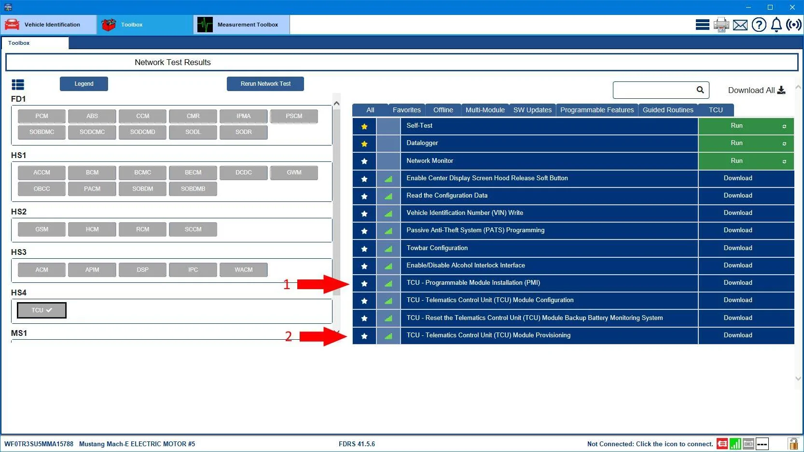Show the Offline filter tab

point(443,110)
